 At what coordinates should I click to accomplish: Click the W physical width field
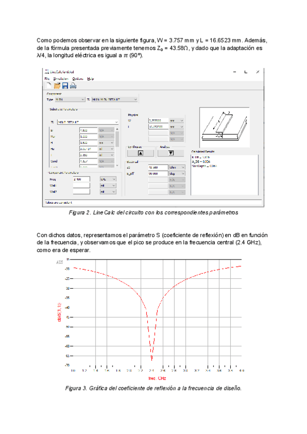click(x=158, y=121)
